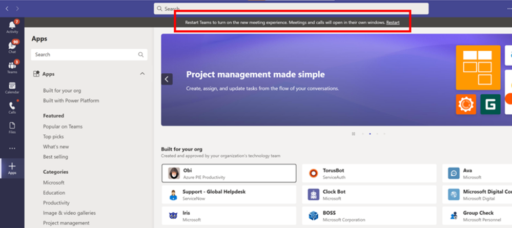Open Built for your org category
Image resolution: width=512 pixels, height=228 pixels.
(62, 91)
